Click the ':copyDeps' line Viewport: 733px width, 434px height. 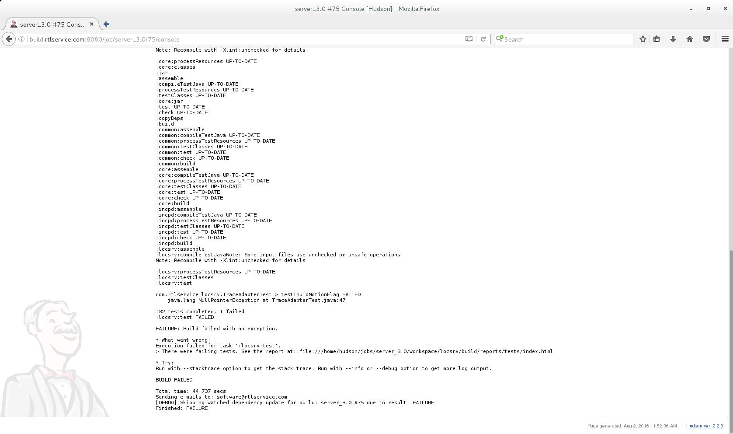[170, 118]
